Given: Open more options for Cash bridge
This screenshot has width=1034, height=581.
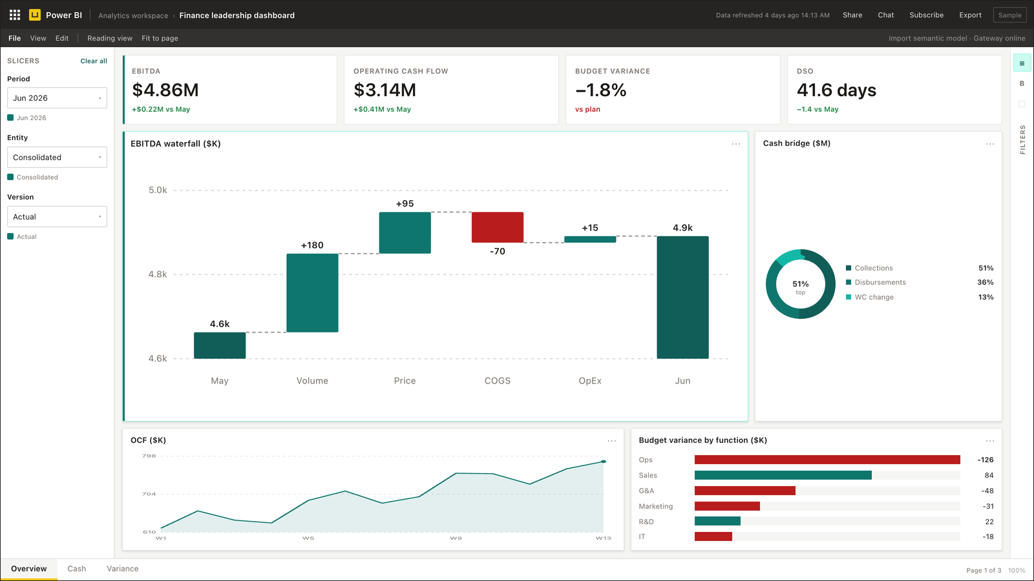Looking at the screenshot, I should tap(989, 144).
